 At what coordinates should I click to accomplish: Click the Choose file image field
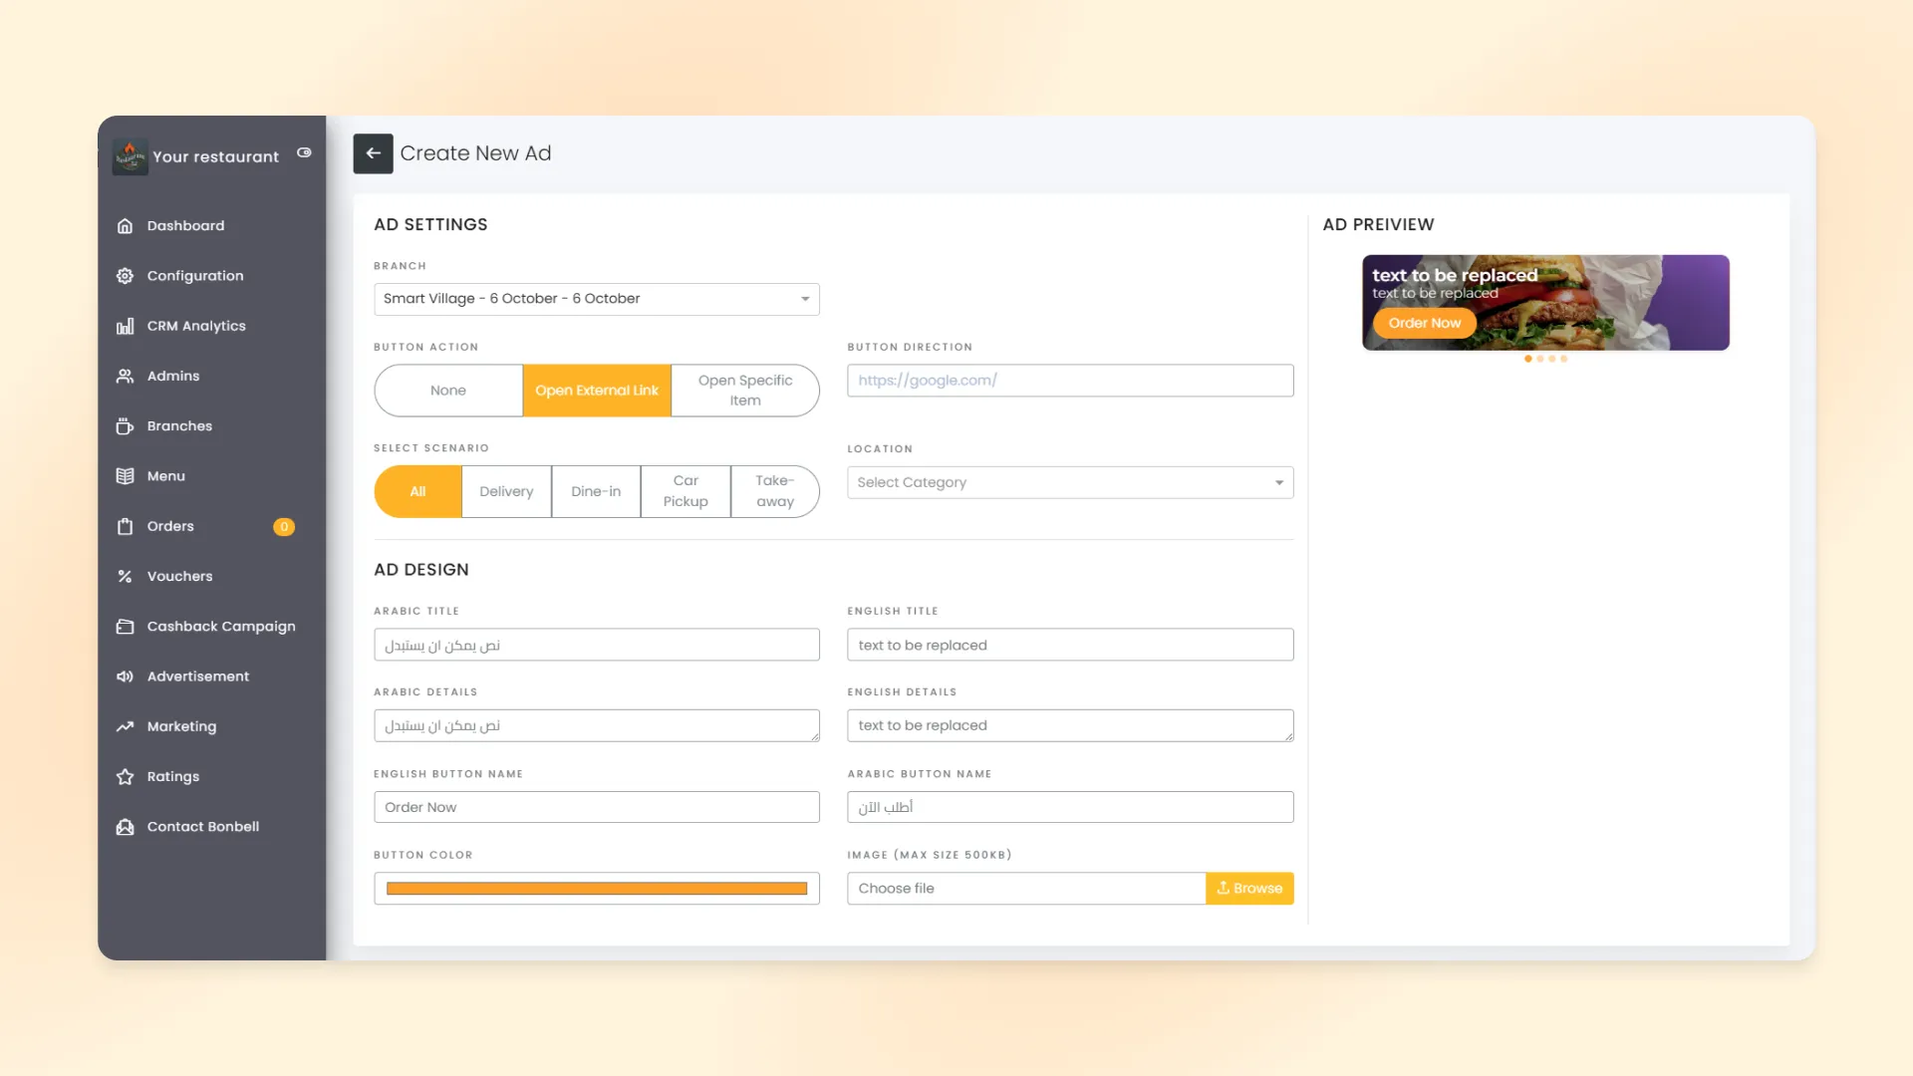click(1027, 889)
